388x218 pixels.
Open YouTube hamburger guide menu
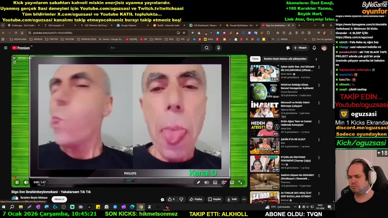tap(5, 48)
